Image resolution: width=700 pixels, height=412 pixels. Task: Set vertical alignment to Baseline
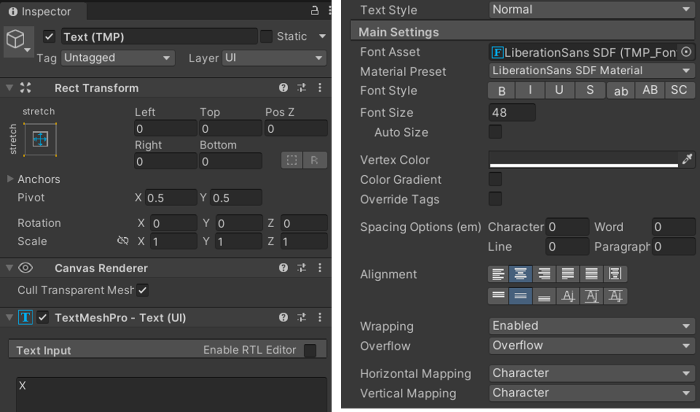click(x=568, y=296)
